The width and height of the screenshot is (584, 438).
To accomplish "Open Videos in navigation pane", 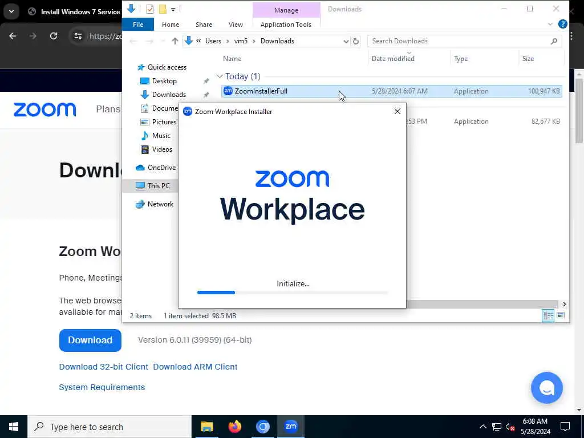I will (x=162, y=149).
